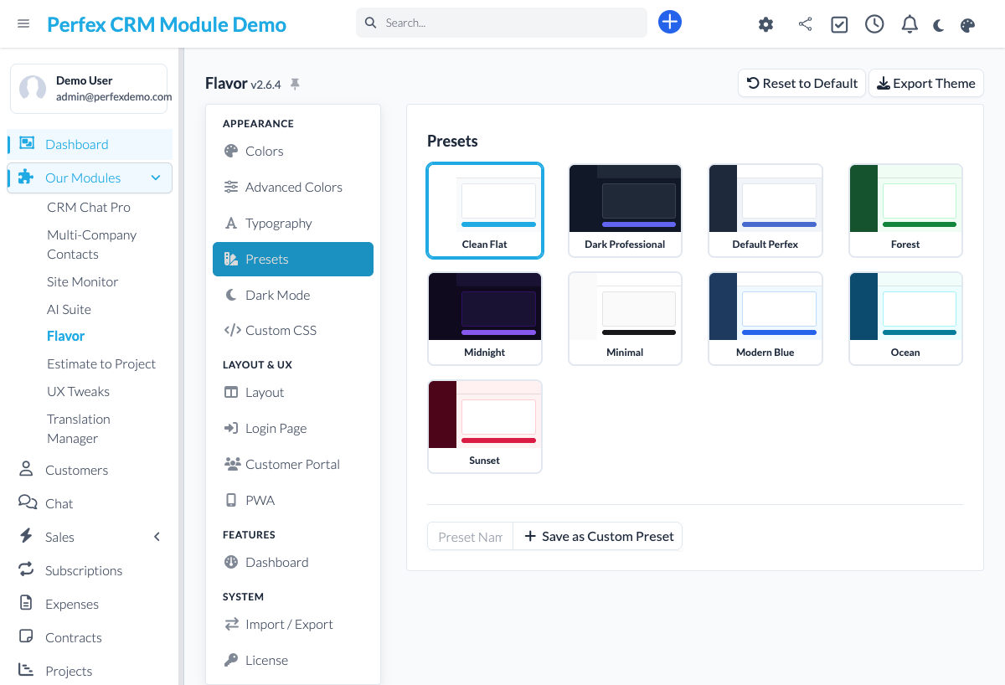Collapse the Our Modules menu
Image resolution: width=1005 pixels, height=685 pixels.
click(x=156, y=178)
